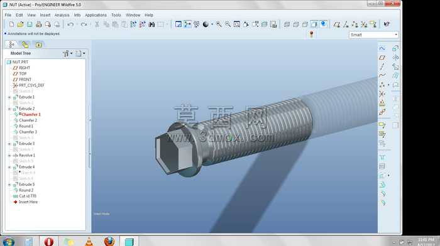Image resolution: width=440 pixels, height=246 pixels.
Task: Toggle coordinate systems display
Action: click(364, 24)
